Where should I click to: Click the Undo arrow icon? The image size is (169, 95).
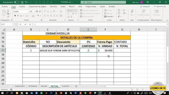coord(26,2)
